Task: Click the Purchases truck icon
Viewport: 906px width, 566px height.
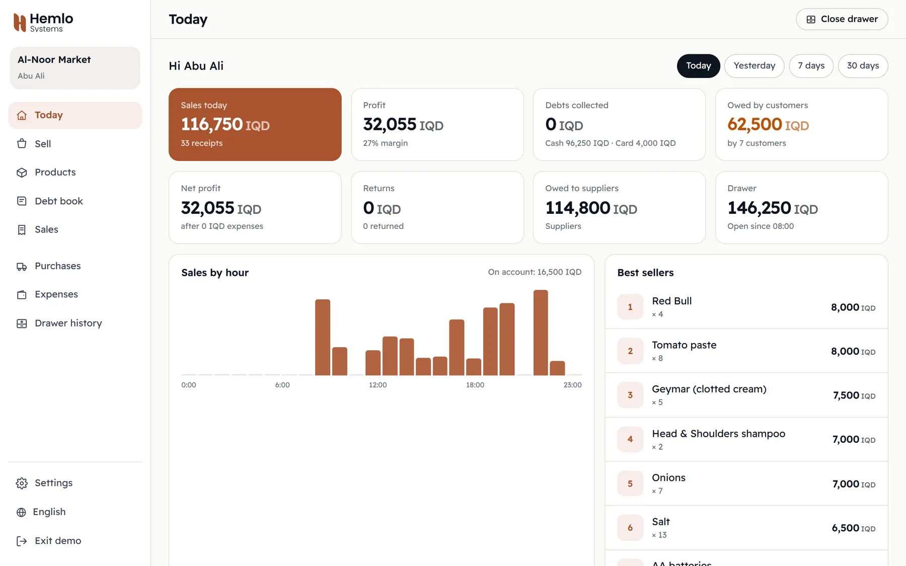Action: [22, 266]
